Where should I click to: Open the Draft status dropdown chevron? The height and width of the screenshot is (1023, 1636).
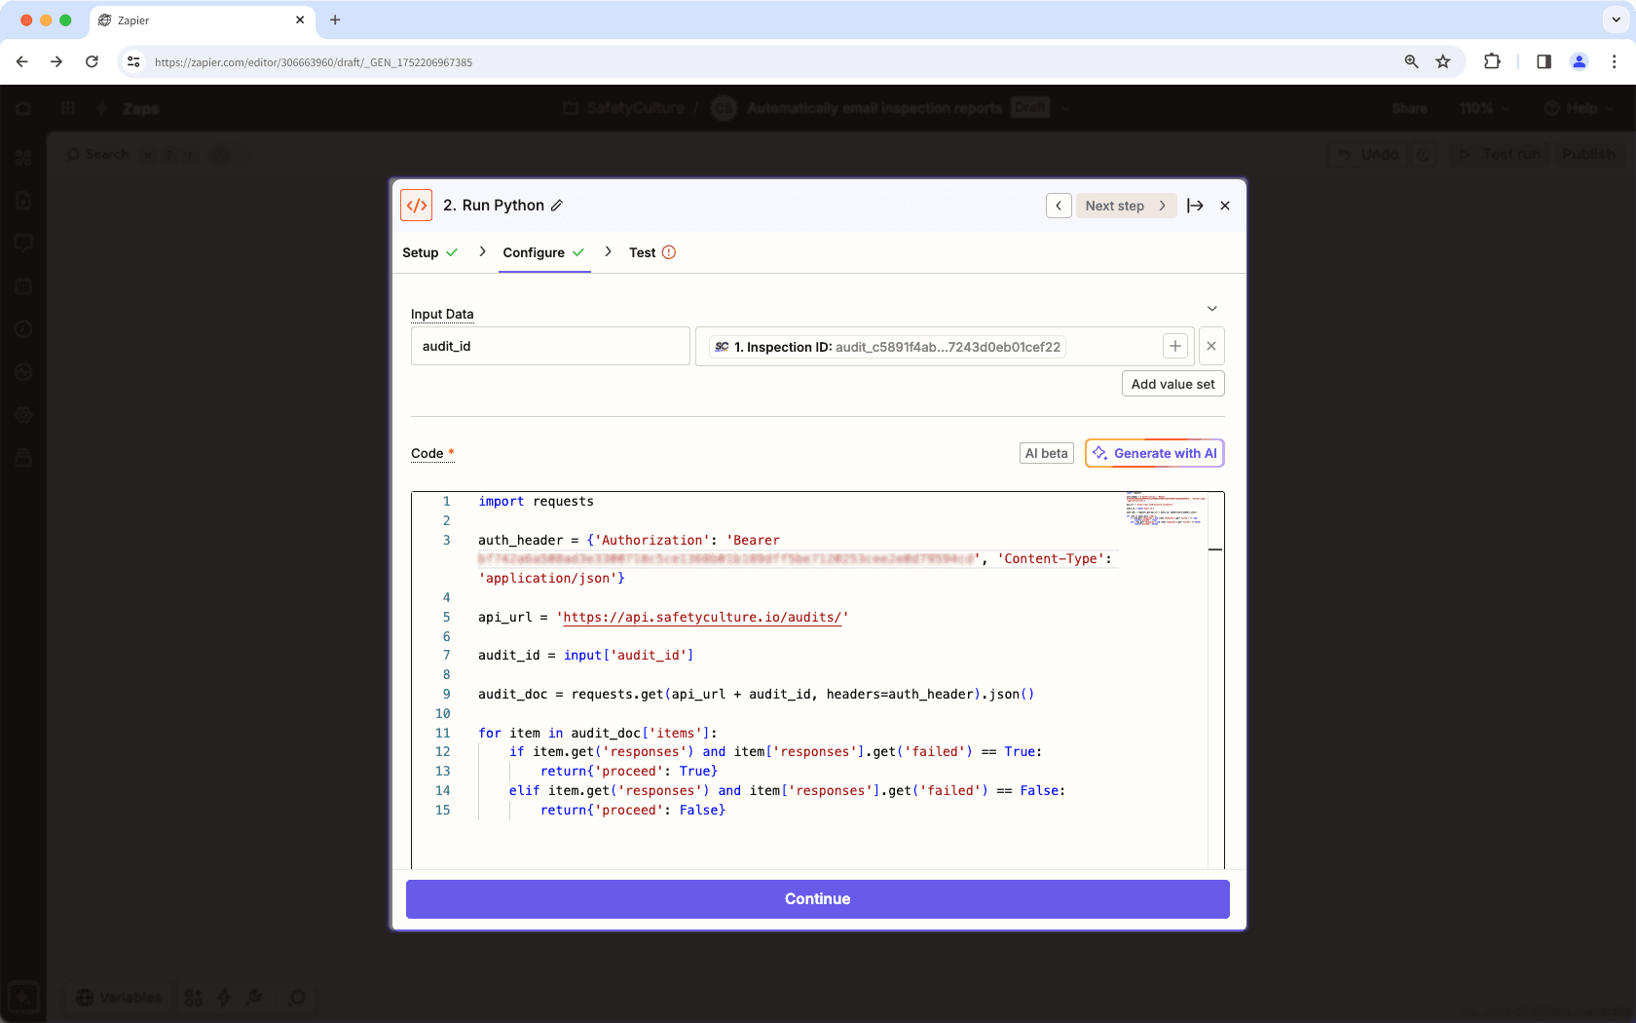[x=1065, y=108]
